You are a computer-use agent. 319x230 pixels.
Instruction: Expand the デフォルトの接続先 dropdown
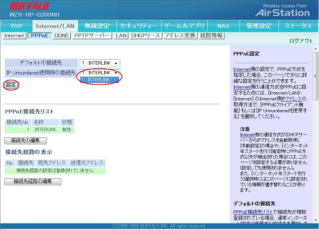99,63
